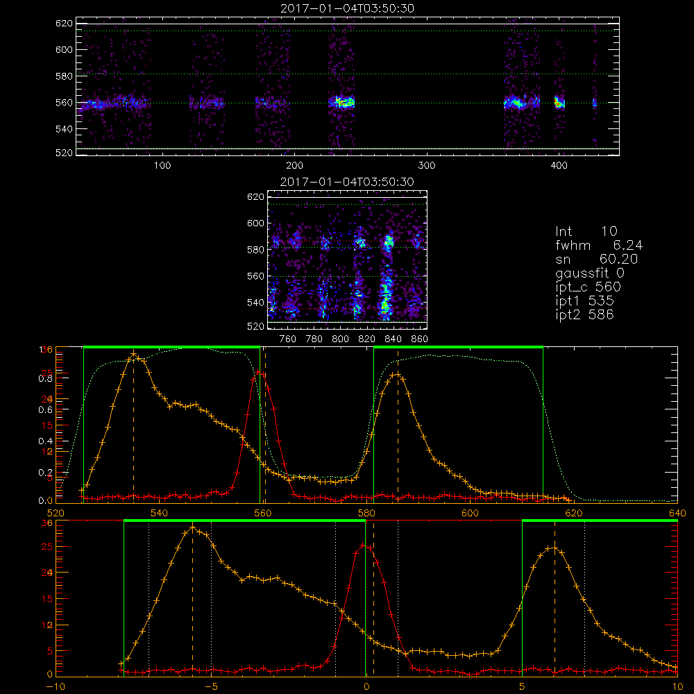694x694 pixels.
Task: Select the 'ipt2 586' parameter text
Action: click(x=584, y=314)
